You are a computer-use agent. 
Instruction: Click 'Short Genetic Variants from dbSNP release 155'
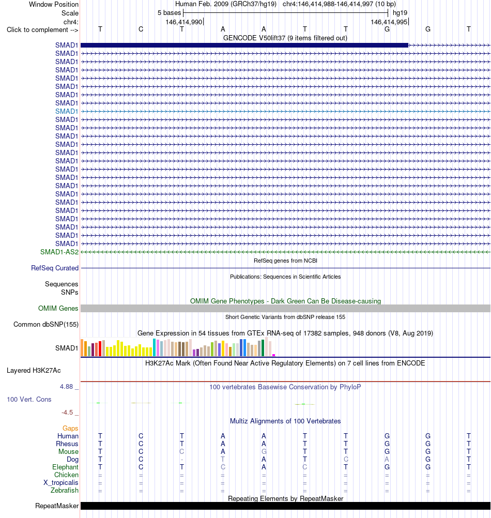285,317
